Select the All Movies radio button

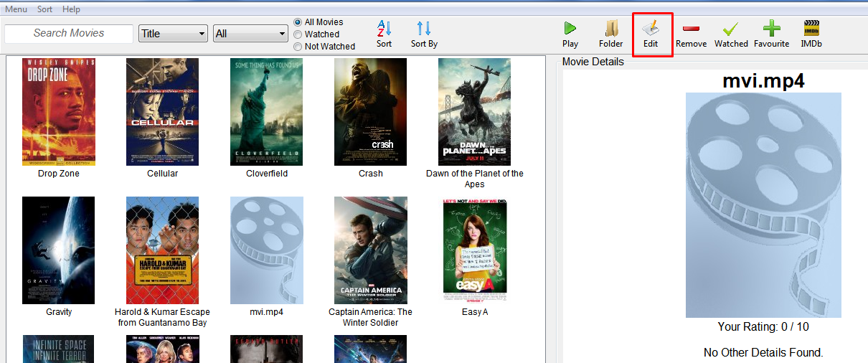click(298, 22)
